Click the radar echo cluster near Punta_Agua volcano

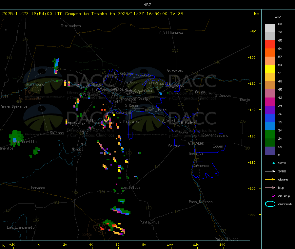112,227
